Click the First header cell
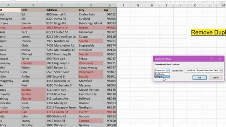The width and height of the screenshot is (226, 127). coord(33,10)
